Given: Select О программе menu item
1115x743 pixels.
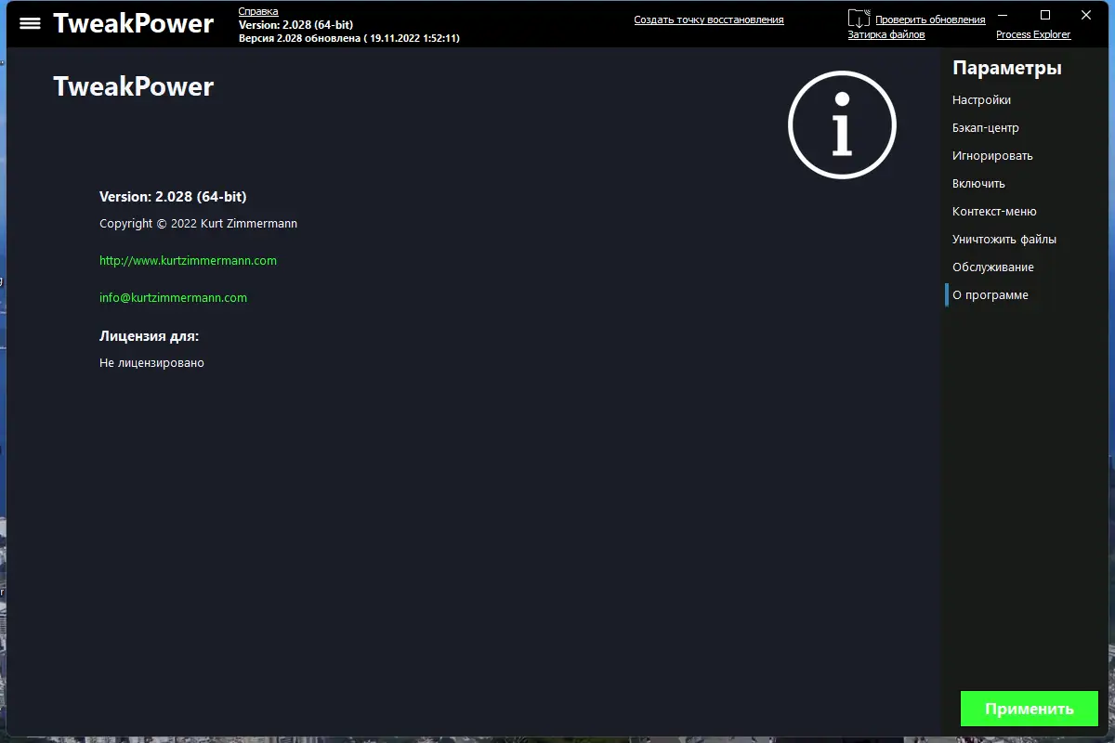Looking at the screenshot, I should pos(990,295).
